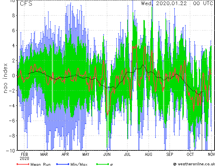Click the y-axis value 4
This screenshot has width=215, height=166.
point(14,45)
